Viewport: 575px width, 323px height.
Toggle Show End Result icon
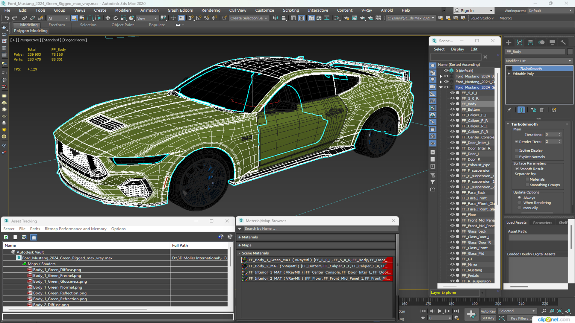pyautogui.click(x=521, y=110)
